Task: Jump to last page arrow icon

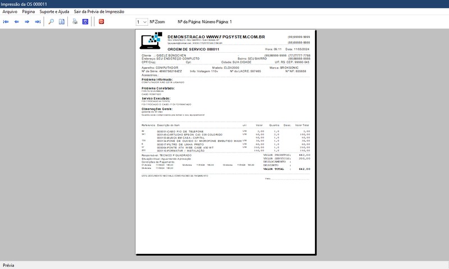Action: (x=38, y=22)
